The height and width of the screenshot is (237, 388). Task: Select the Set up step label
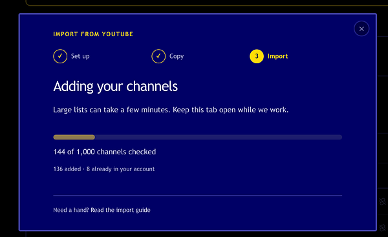coord(80,56)
